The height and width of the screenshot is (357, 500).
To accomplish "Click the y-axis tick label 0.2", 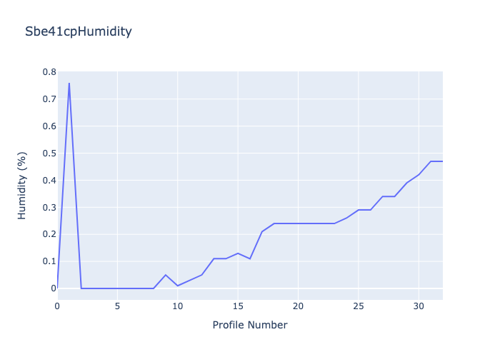I will (x=49, y=234).
